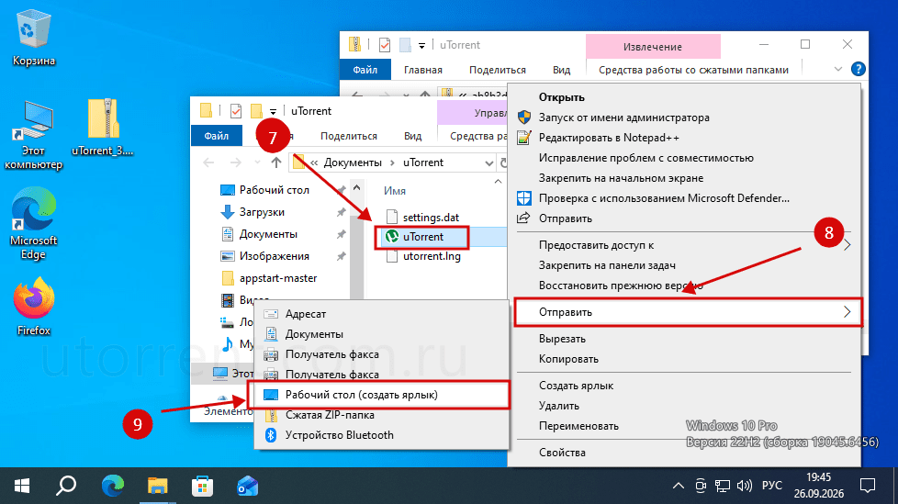Click Forward arrow in front Explorer window
898x504 pixels.
(235, 162)
